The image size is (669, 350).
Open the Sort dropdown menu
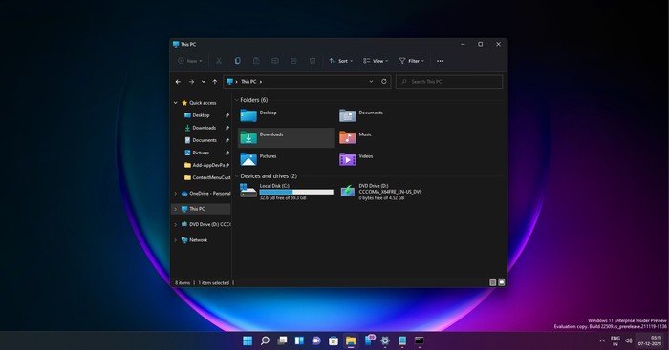341,61
